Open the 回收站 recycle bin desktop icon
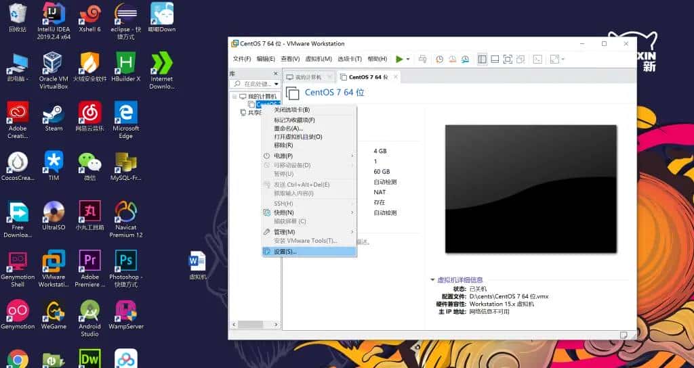Screen dimensions: 694x368 click(x=18, y=18)
